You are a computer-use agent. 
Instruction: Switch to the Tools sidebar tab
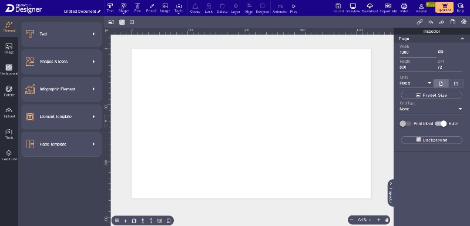pyautogui.click(x=9, y=134)
